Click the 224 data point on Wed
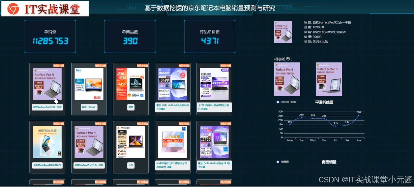Image resolution: width=414 pixels, height=187 pixels. coord(313,118)
